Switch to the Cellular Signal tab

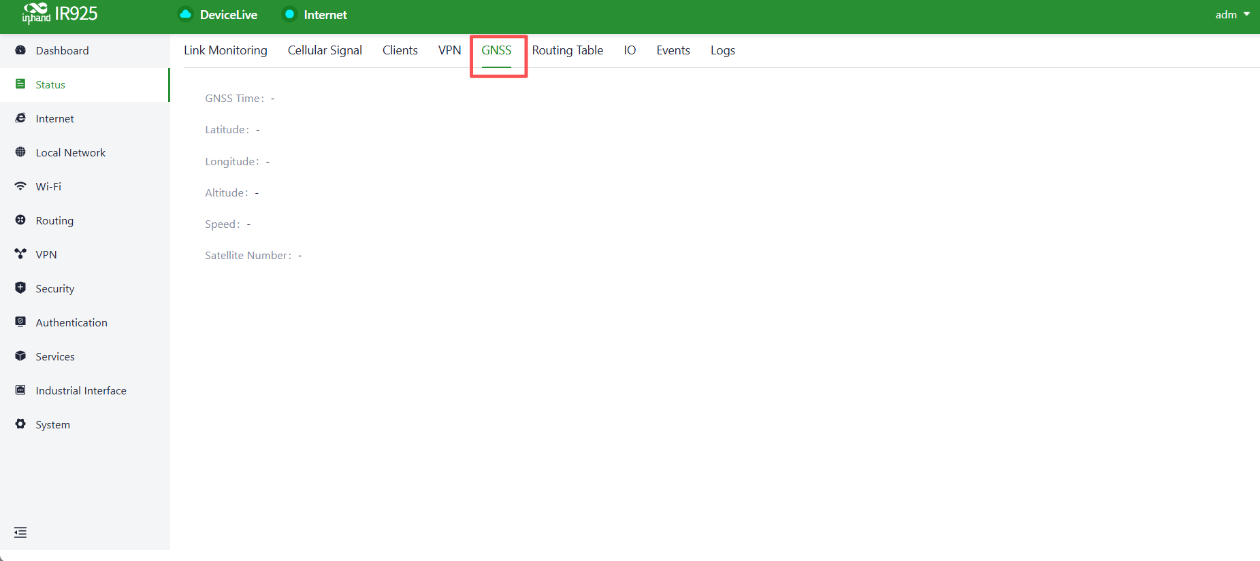tap(325, 50)
